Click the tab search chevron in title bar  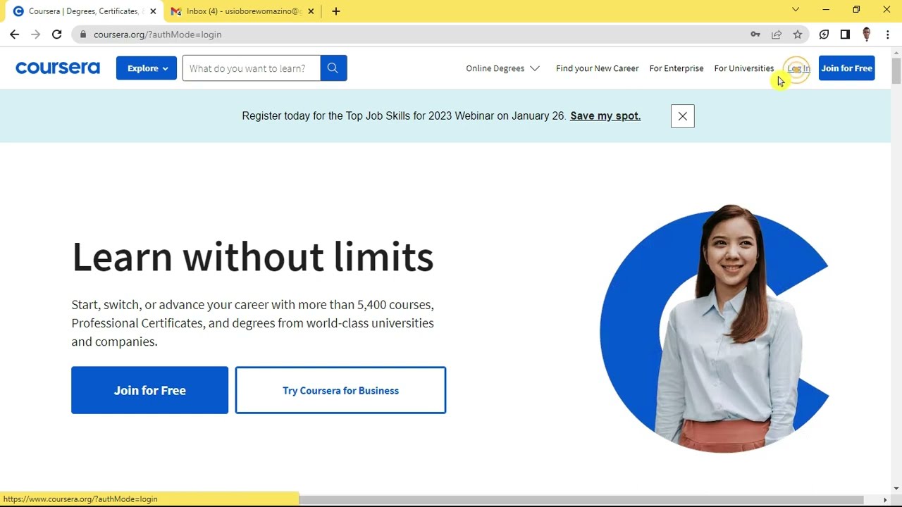[x=796, y=10]
